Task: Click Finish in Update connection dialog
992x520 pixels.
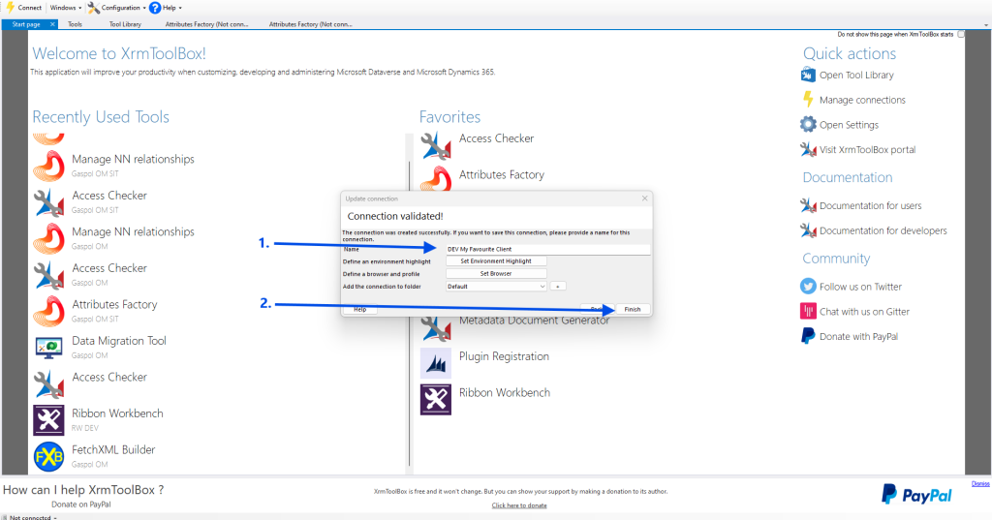Action: click(x=633, y=309)
